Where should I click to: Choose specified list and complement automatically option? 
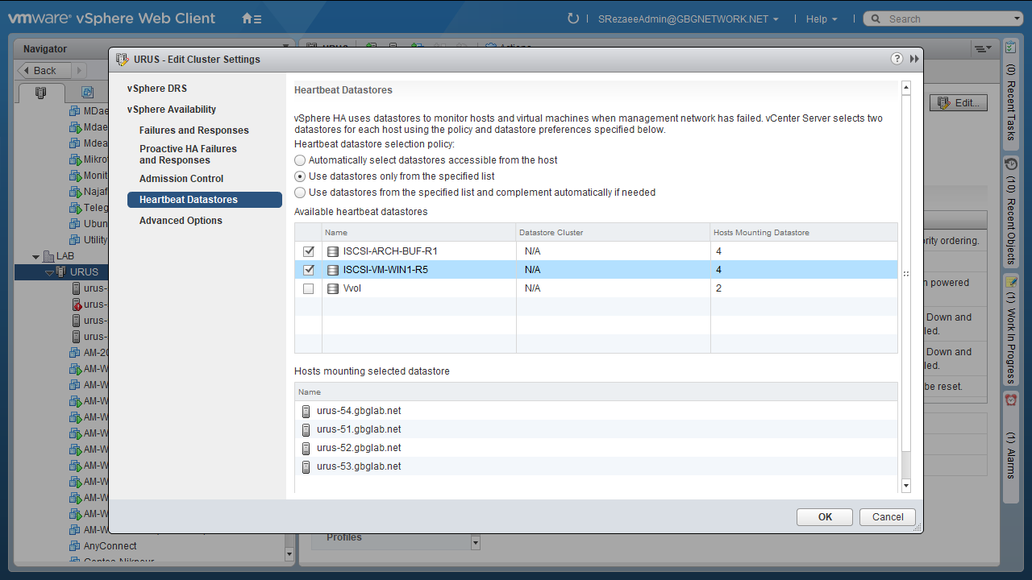[300, 193]
